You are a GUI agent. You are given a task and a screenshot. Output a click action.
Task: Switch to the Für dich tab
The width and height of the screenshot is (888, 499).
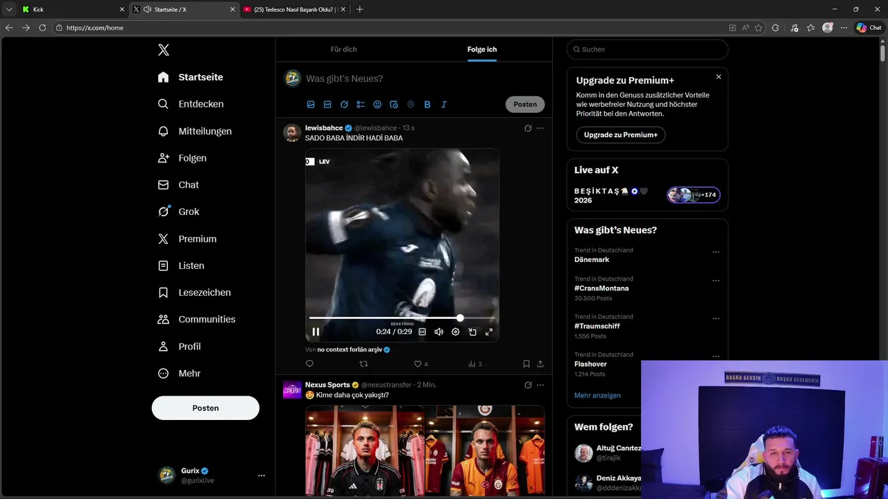pyautogui.click(x=343, y=49)
